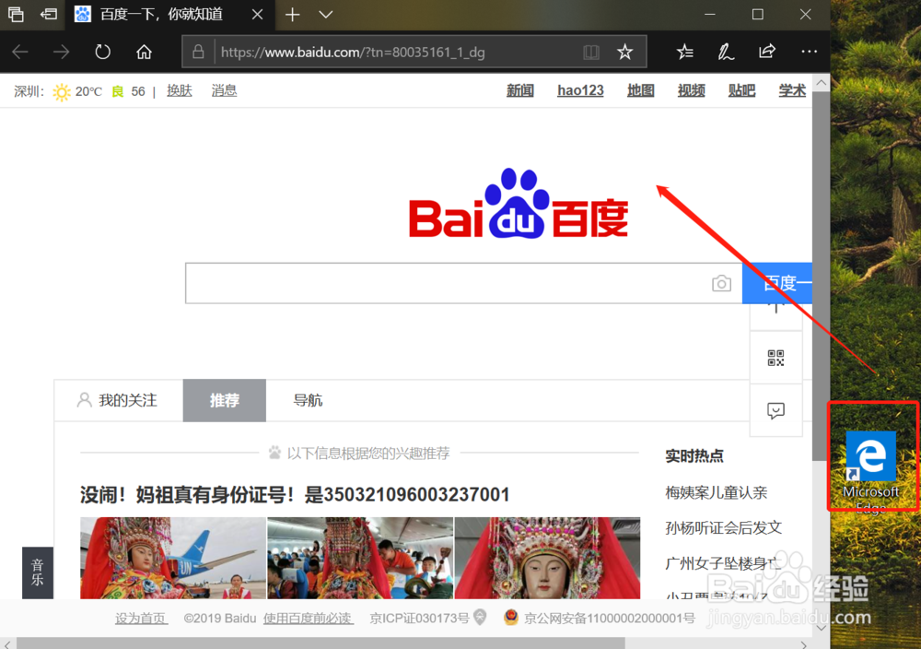Open 视频 video link
921x649 pixels.
pyautogui.click(x=691, y=90)
